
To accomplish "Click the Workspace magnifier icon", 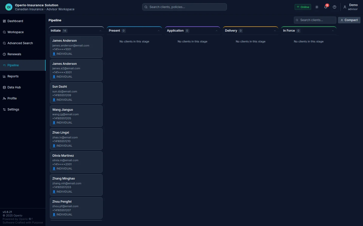I will click(x=4, y=32).
